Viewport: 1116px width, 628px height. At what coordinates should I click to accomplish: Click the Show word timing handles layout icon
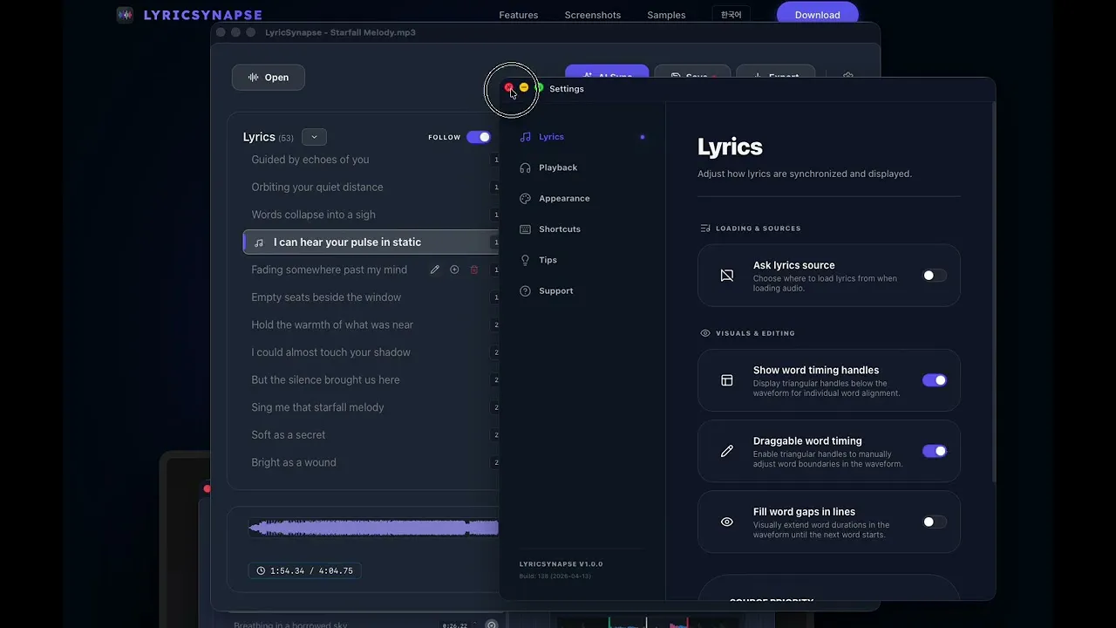click(727, 380)
